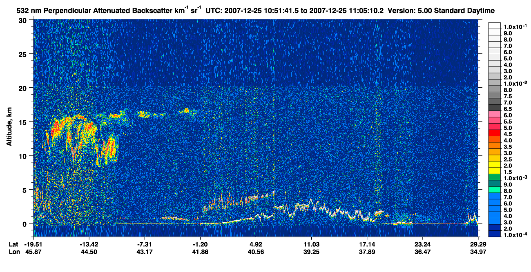Image resolution: width=531 pixels, height=272 pixels.
Task: Click latitude value 17.14
Action: (367, 244)
